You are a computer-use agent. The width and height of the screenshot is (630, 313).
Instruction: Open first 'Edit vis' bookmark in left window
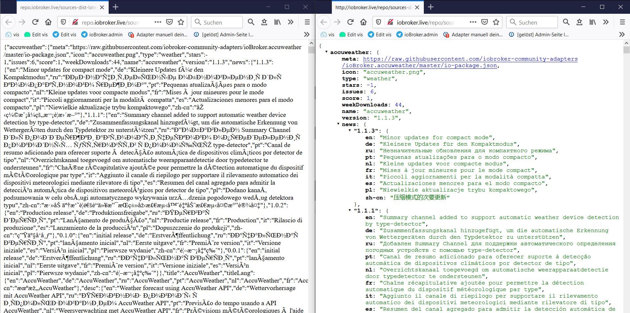point(36,34)
